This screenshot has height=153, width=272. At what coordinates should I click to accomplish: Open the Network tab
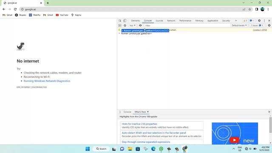pyautogui.click(x=171, y=21)
